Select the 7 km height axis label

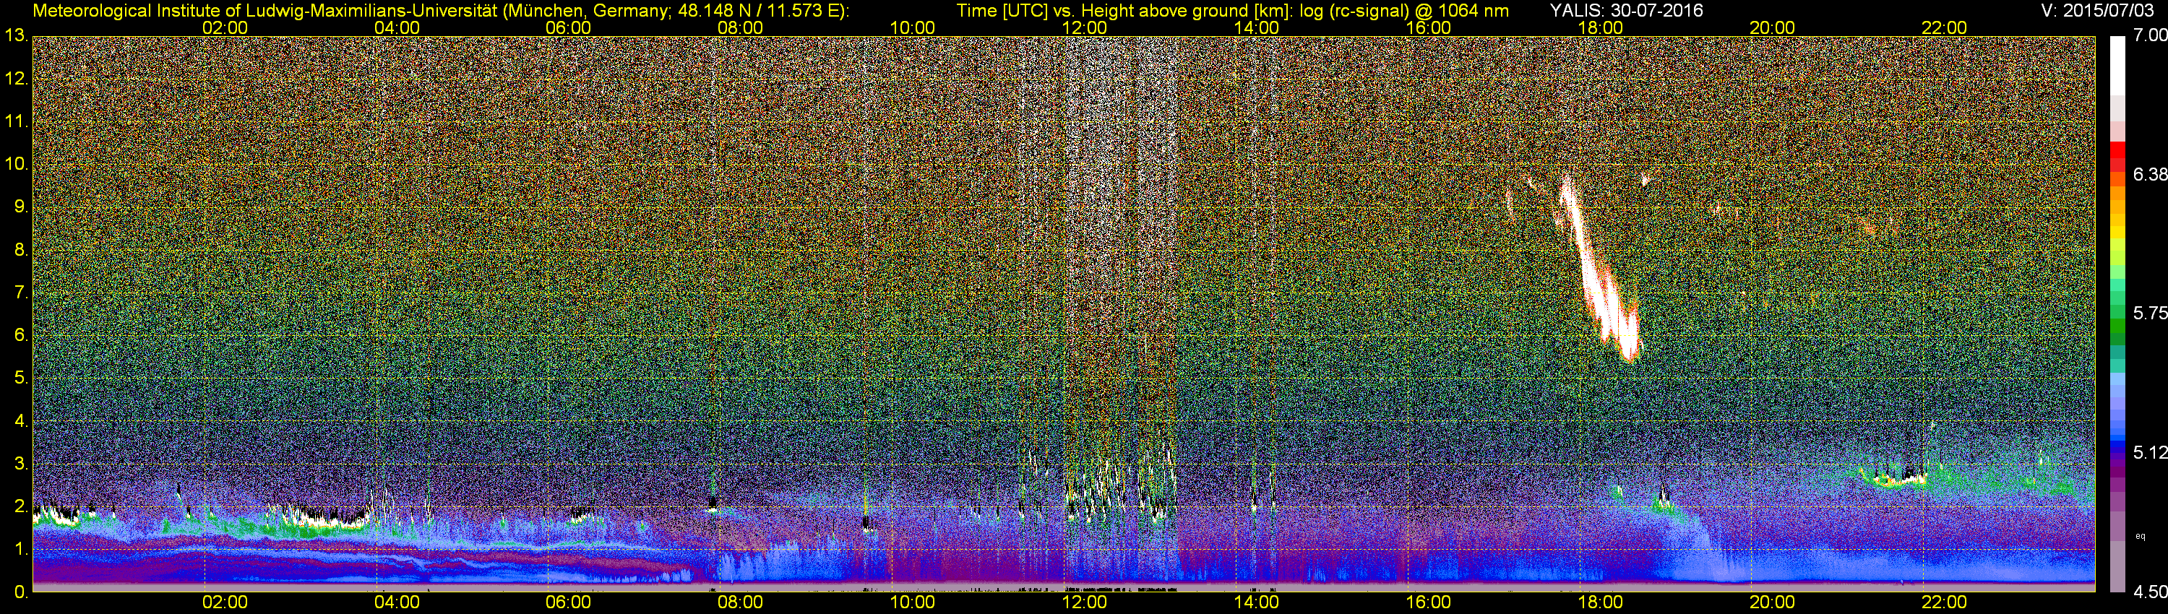[20, 293]
